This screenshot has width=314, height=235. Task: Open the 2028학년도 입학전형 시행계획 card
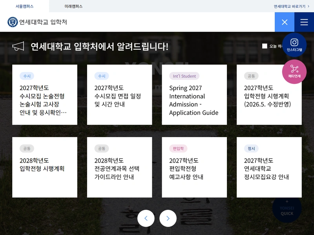point(45,167)
